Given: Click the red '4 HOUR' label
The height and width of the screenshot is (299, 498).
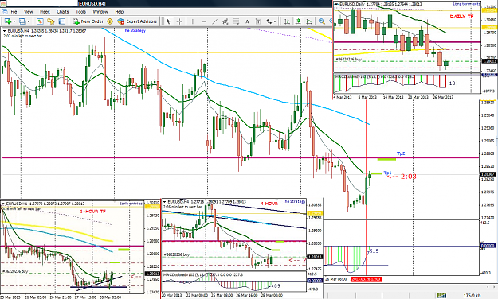Looking at the screenshot, I should coord(269,204).
